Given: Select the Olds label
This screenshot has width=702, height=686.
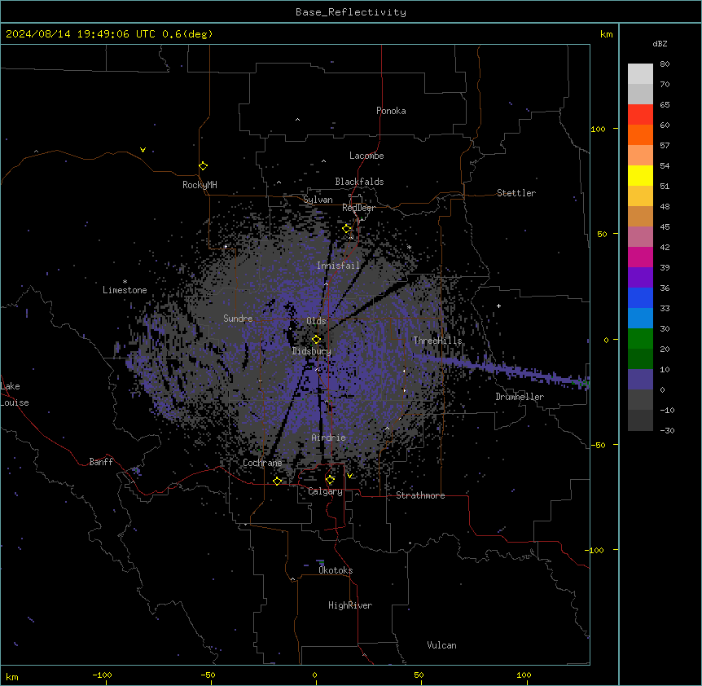Looking at the screenshot, I should [x=316, y=321].
